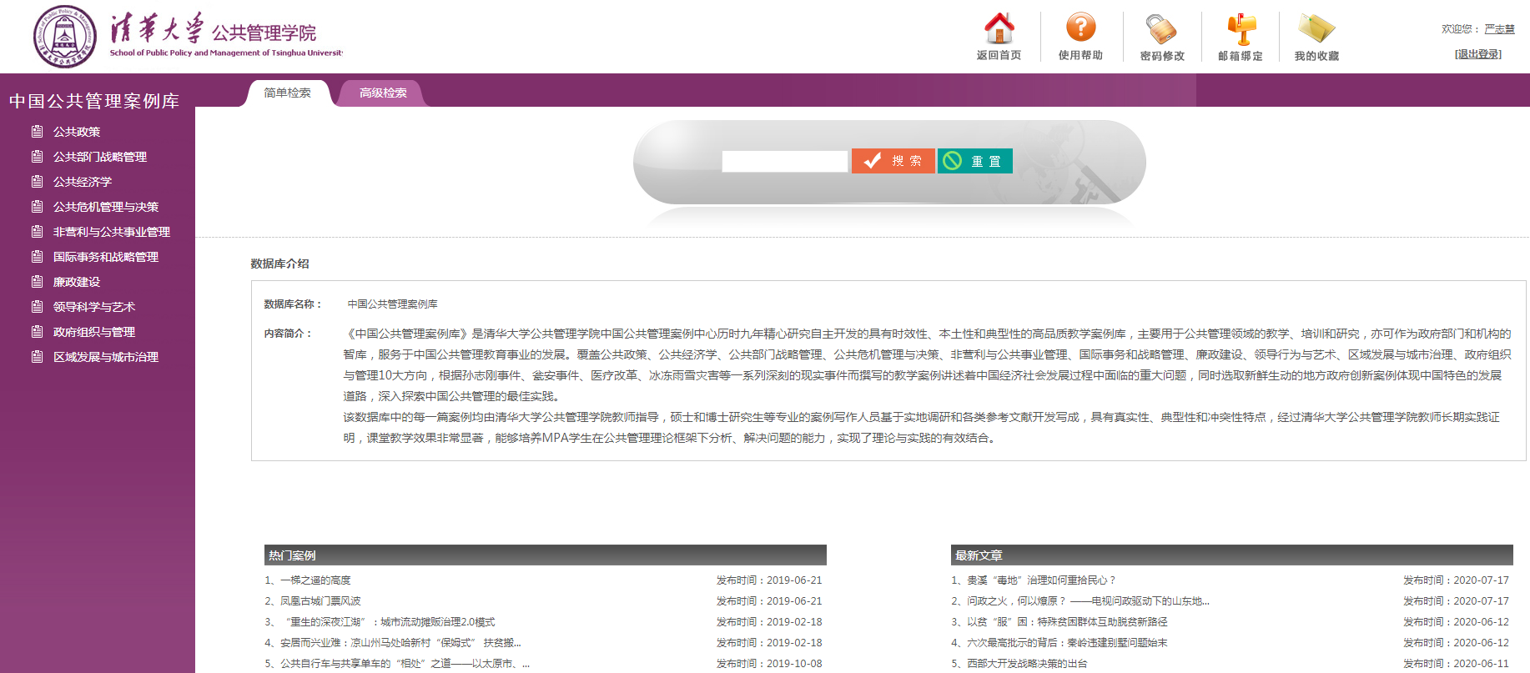The width and height of the screenshot is (1530, 673).
Task: Click the document icon beside 公共经济学
Action: click(37, 181)
